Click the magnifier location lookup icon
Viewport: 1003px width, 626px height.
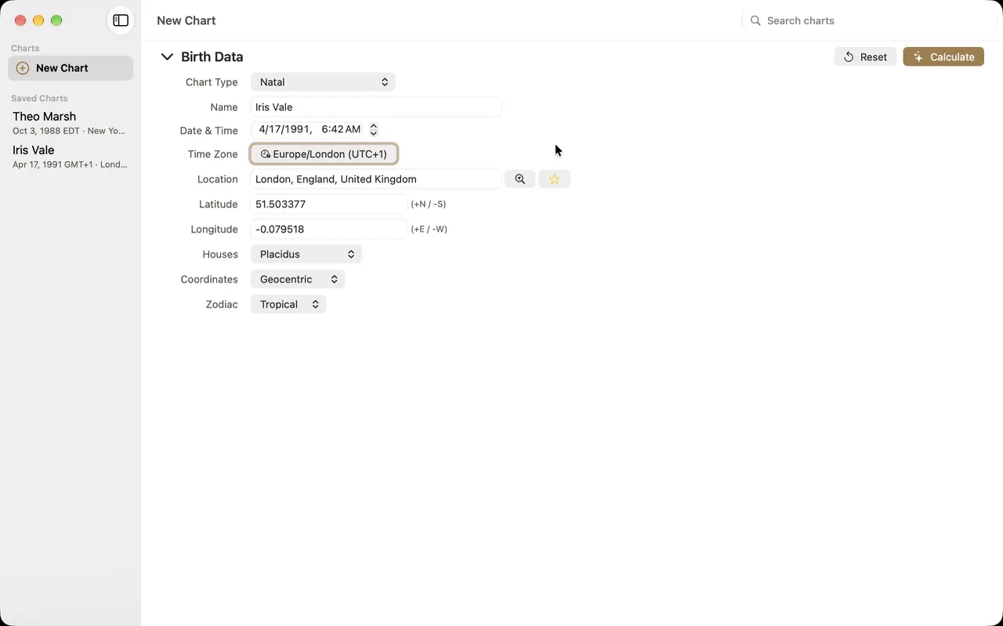click(x=520, y=179)
